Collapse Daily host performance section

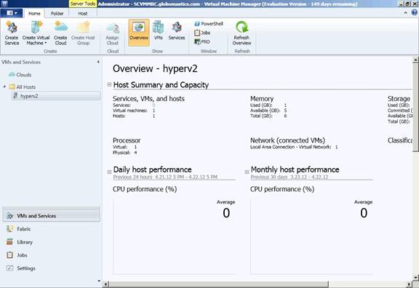(x=109, y=172)
